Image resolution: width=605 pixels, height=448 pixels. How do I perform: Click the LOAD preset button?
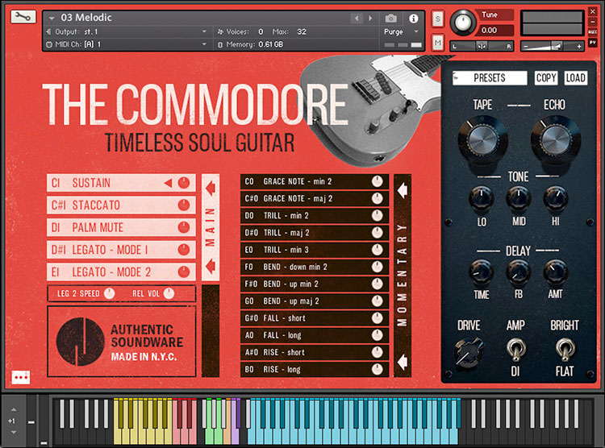point(576,78)
